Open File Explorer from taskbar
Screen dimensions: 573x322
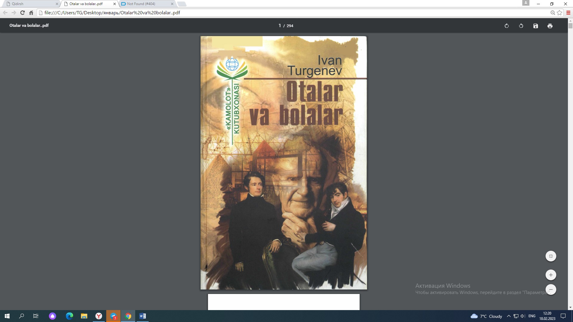(x=84, y=316)
